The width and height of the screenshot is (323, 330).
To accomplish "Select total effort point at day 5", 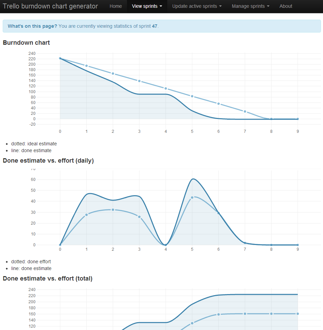I will click(x=192, y=323).
